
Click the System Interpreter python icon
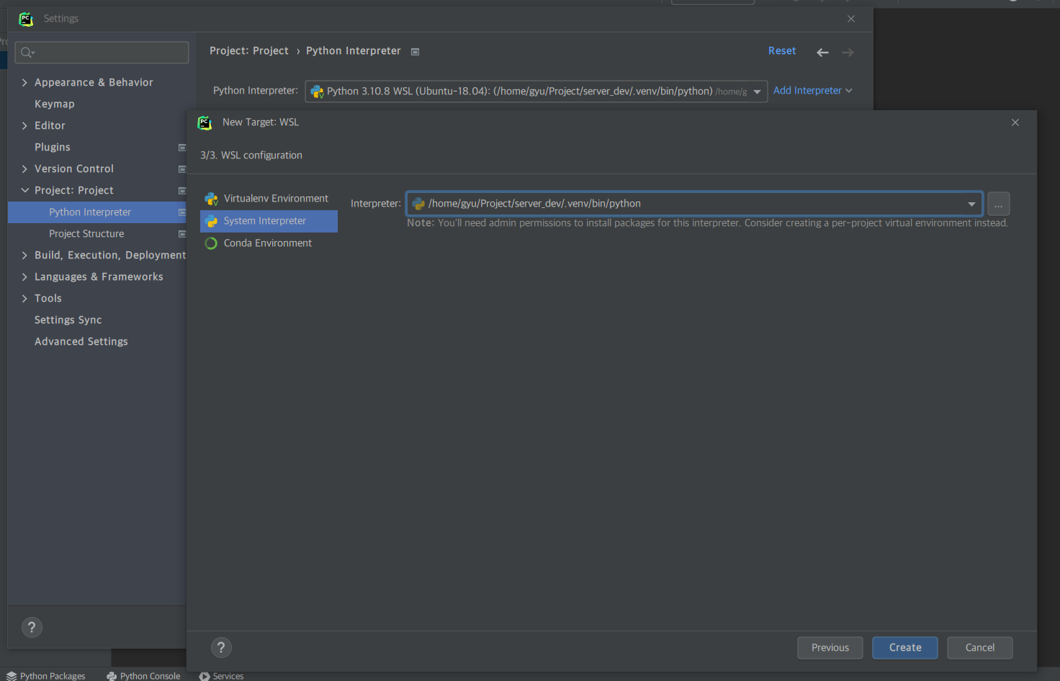211,221
